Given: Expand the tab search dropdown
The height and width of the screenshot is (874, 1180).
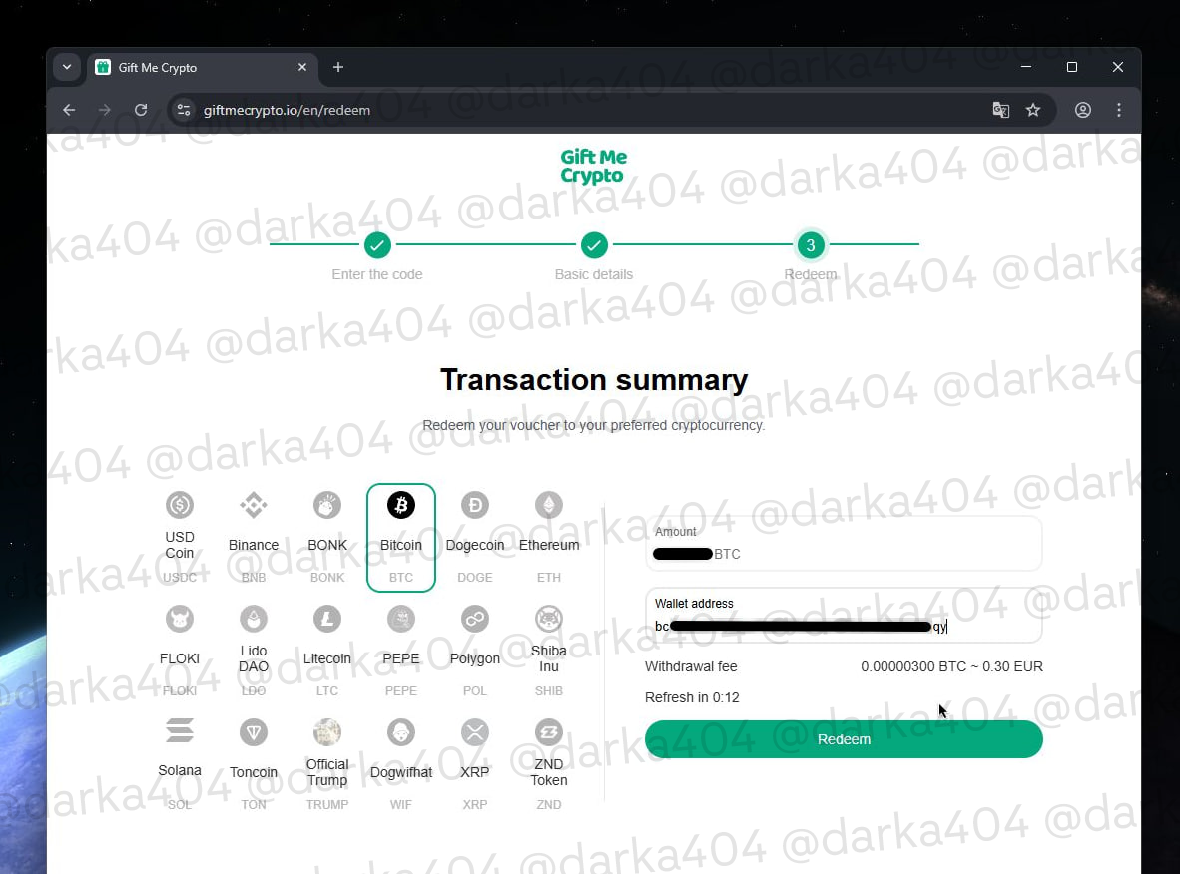Looking at the screenshot, I should point(67,67).
